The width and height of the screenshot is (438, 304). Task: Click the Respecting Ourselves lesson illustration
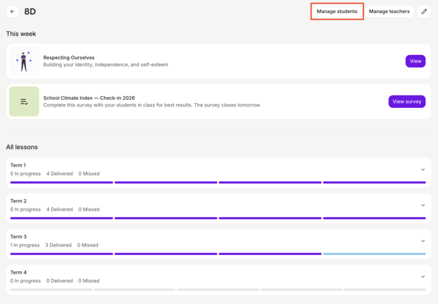coord(24,61)
